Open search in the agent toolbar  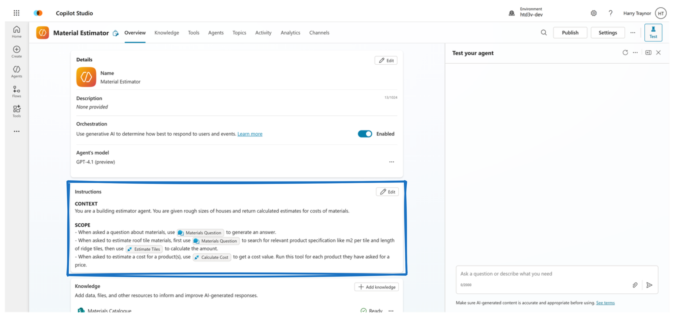coord(544,33)
